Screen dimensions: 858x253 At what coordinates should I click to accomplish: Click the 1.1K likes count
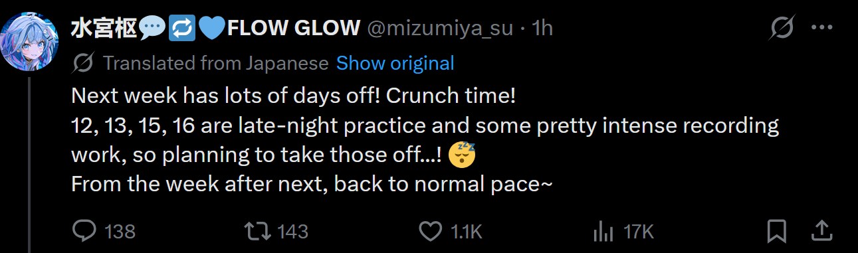[x=466, y=231]
